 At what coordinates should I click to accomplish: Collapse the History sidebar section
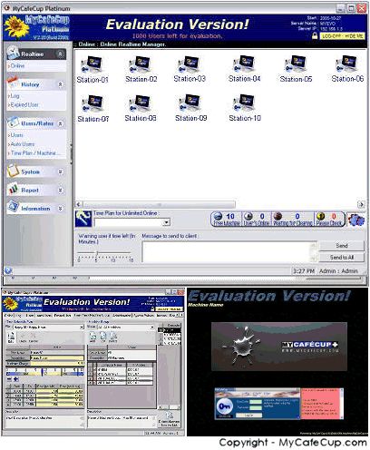coord(60,84)
